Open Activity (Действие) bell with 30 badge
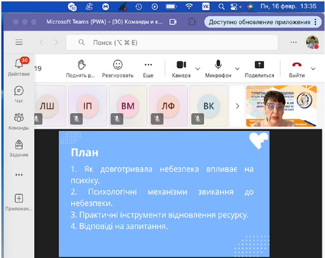This screenshot has width=325, height=258. tap(19, 64)
